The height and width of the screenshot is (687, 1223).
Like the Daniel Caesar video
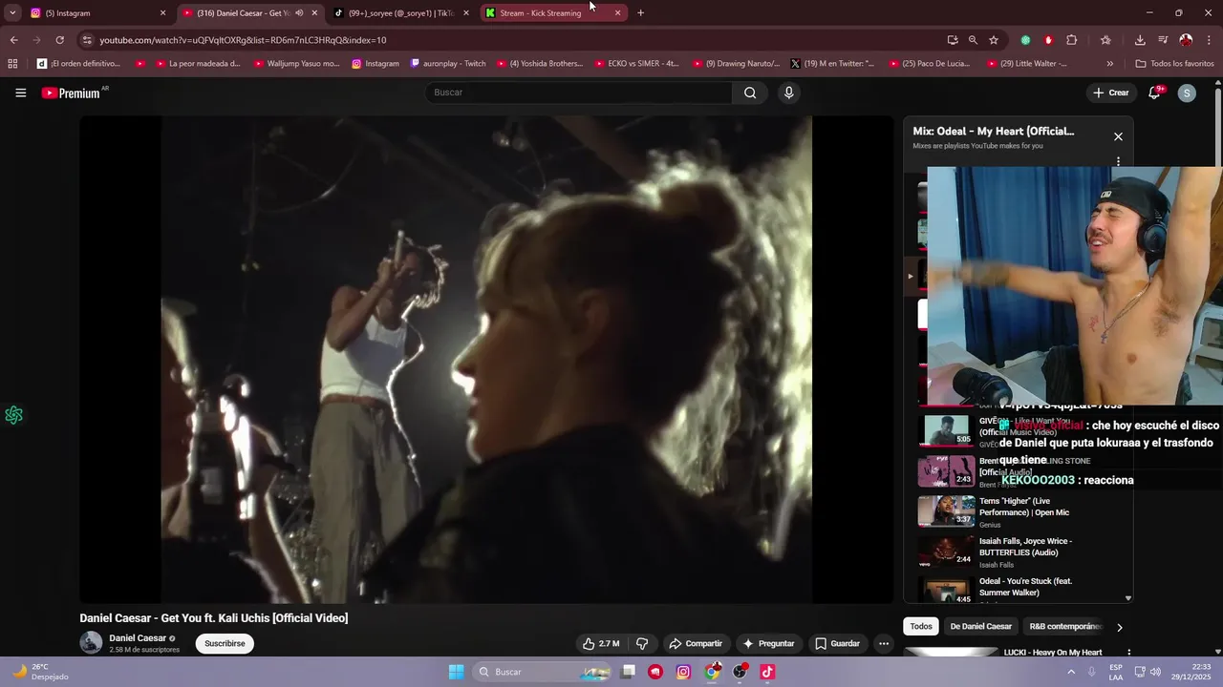pos(601,643)
